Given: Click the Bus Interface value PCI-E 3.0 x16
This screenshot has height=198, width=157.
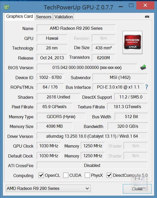Looking at the screenshot, I should (x=118, y=87).
